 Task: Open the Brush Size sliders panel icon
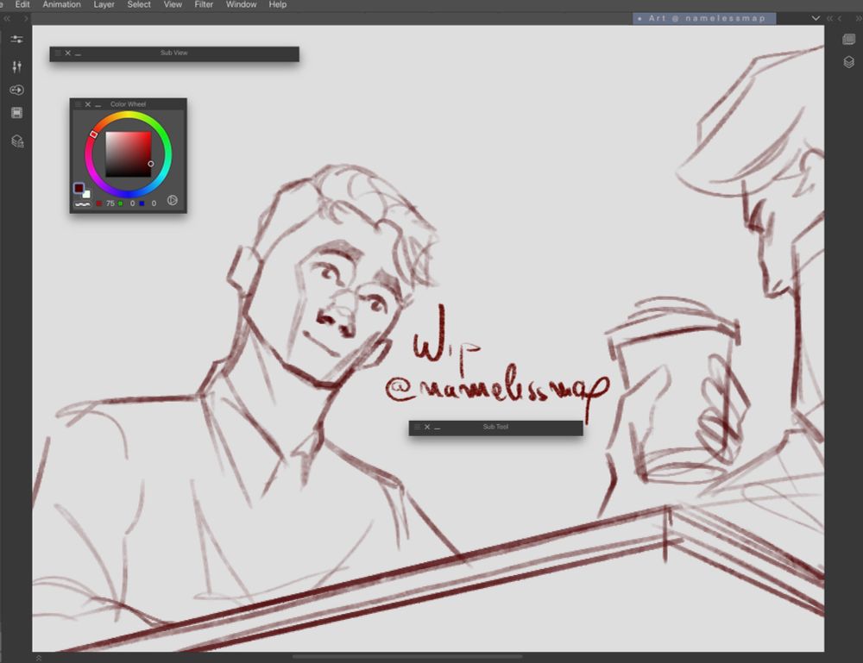[x=16, y=66]
